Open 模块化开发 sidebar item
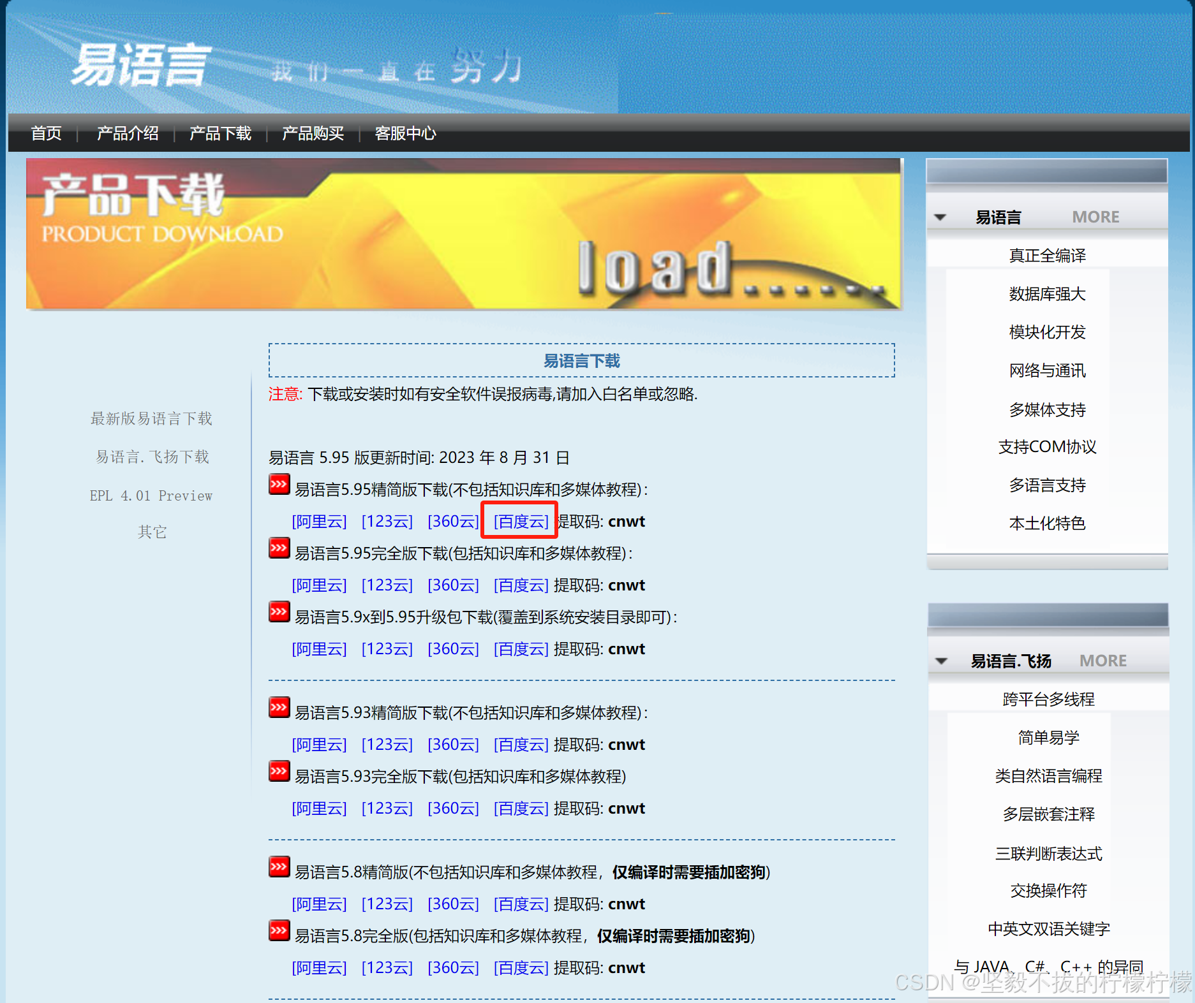This screenshot has width=1195, height=1003. pyautogui.click(x=1048, y=332)
